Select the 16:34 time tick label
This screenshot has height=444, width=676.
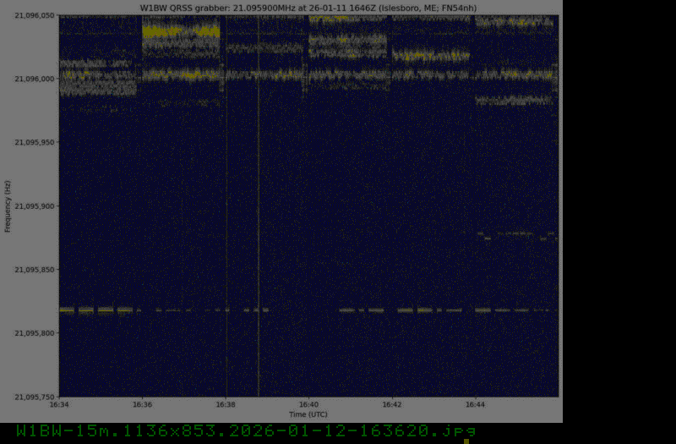point(59,405)
